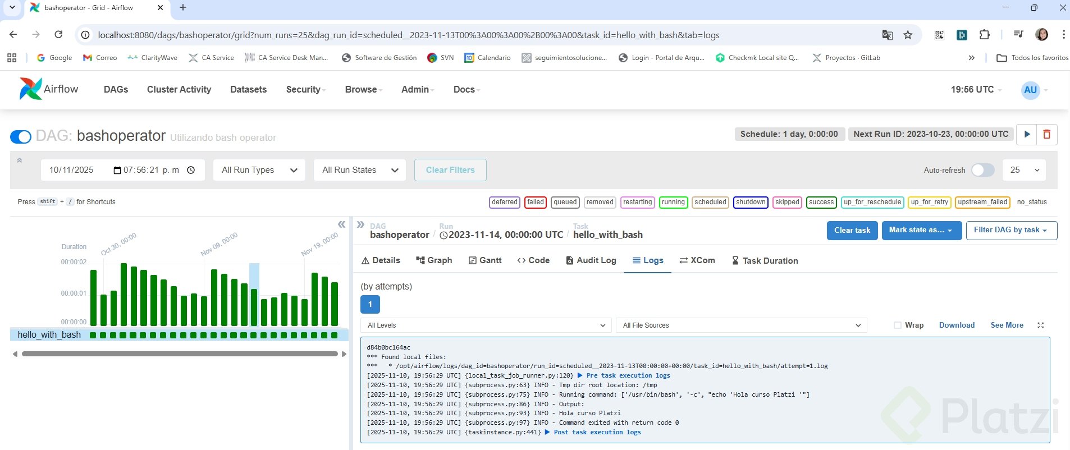The width and height of the screenshot is (1070, 450).
Task: Bookmark page with the star icon
Action: pyautogui.click(x=908, y=35)
